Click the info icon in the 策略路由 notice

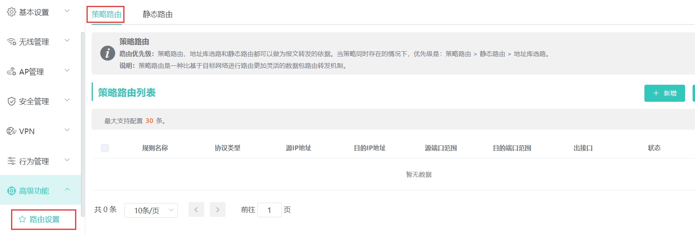click(x=107, y=53)
